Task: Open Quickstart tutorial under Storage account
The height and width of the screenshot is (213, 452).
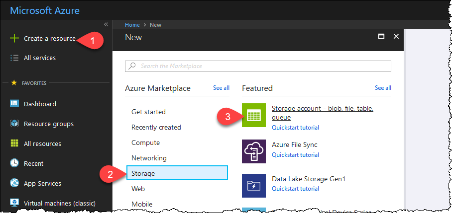Action: [x=296, y=127]
